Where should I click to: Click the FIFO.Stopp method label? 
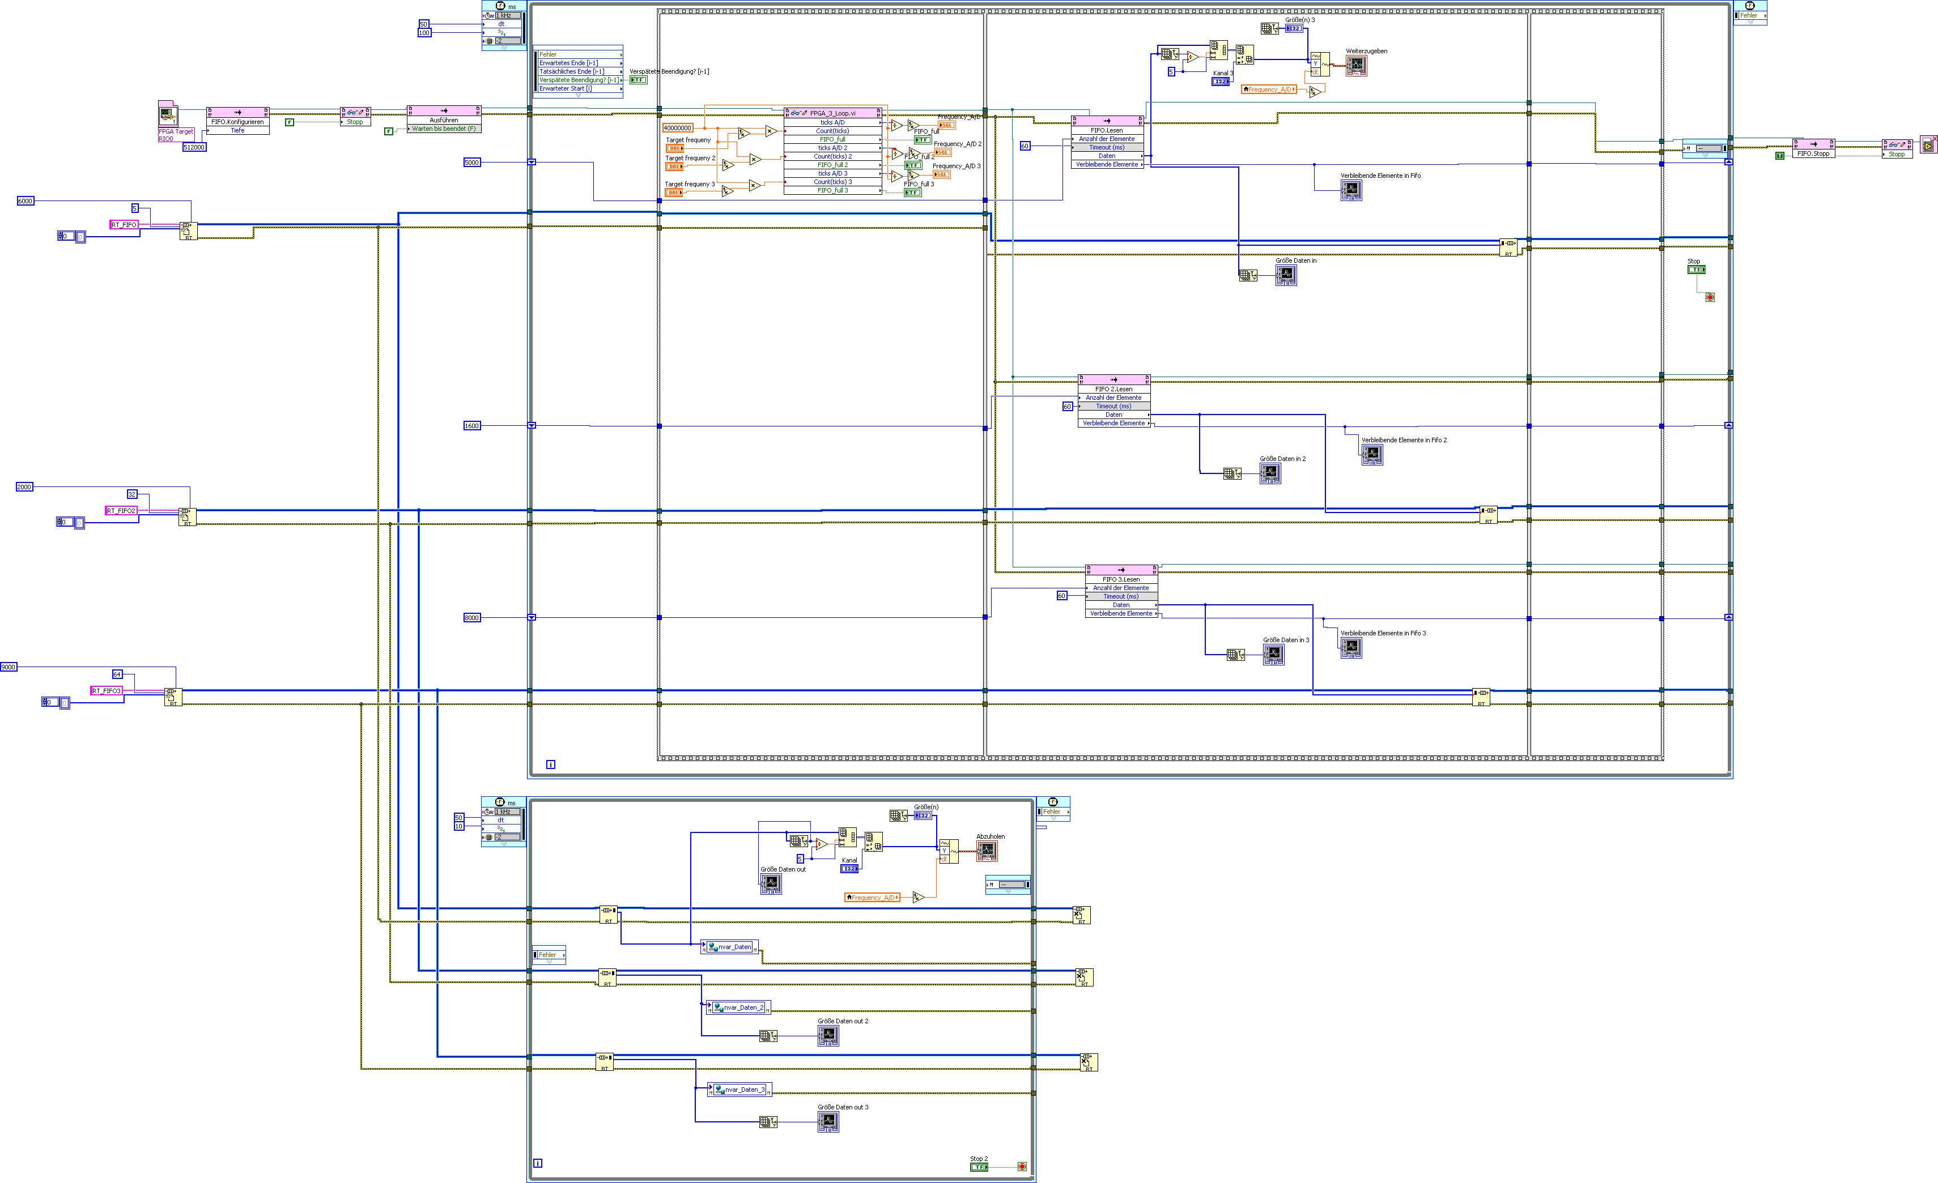click(1813, 153)
